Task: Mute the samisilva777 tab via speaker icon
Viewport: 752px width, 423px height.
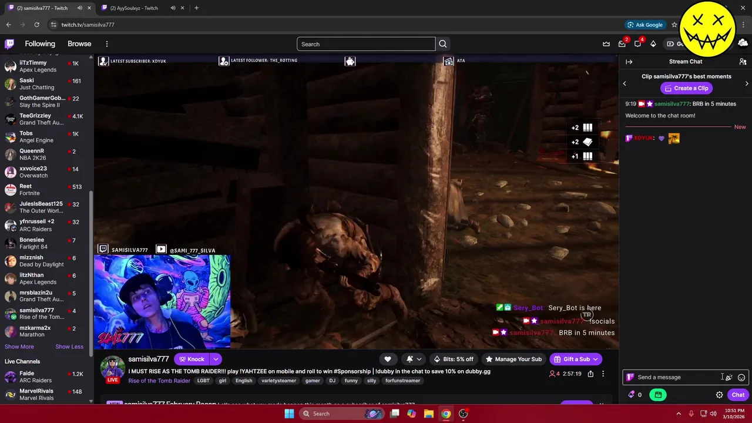Action: pos(79,8)
